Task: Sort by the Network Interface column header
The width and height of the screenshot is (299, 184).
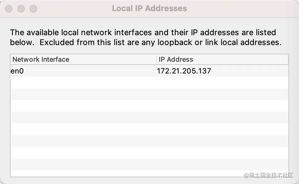Action: pos(41,60)
